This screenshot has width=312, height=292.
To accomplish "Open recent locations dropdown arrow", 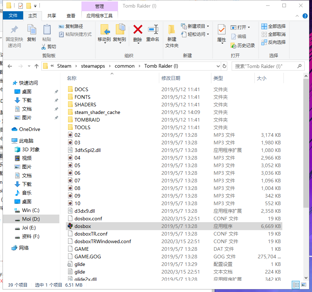I will point(29,66).
